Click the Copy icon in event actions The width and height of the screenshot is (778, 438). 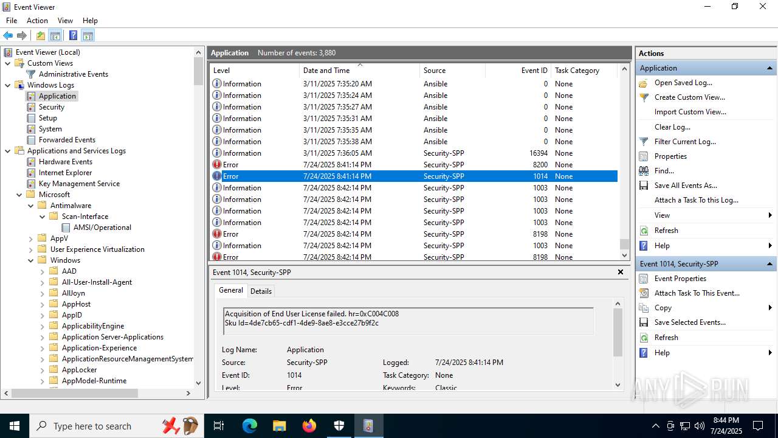coord(644,308)
